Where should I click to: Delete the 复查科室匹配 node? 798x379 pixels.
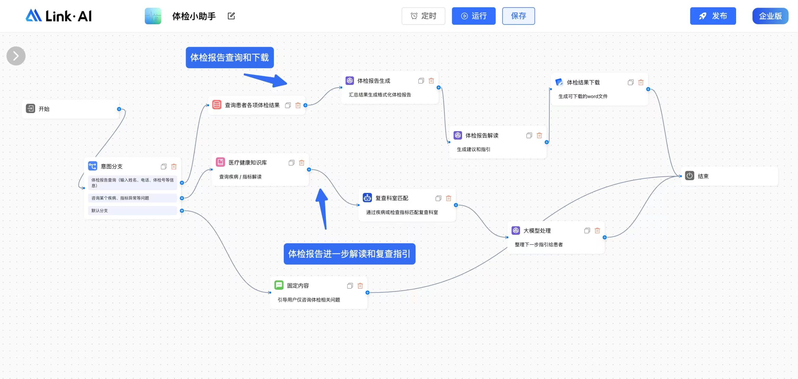tap(448, 198)
